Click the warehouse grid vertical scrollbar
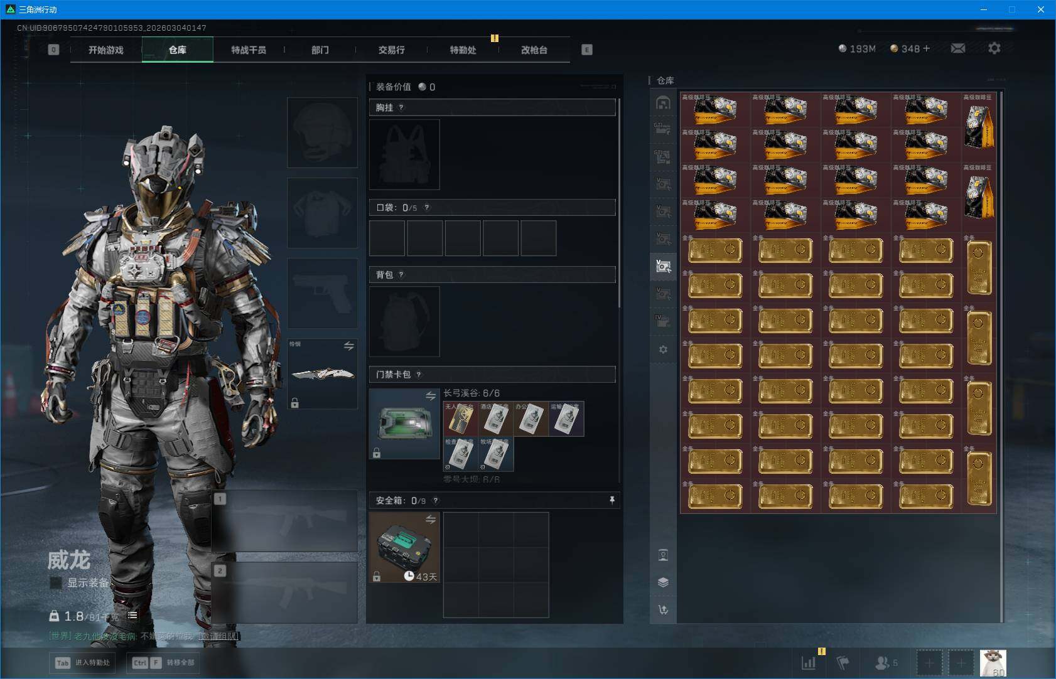Screen dimensions: 1056x679 (x=1001, y=356)
